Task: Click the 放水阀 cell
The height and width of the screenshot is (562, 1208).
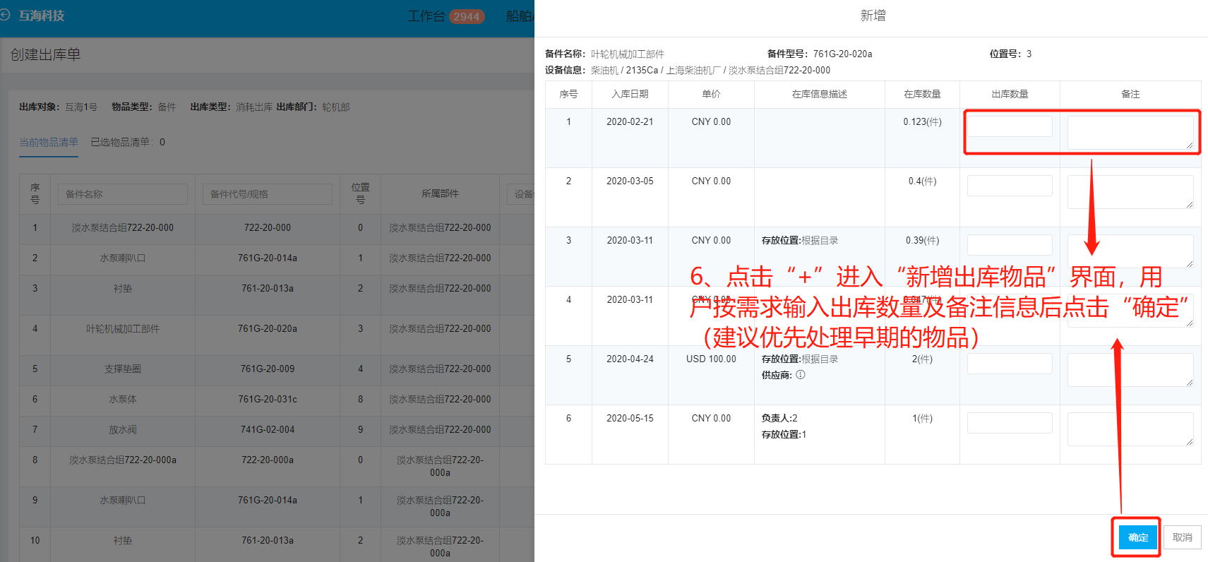Action: tap(123, 429)
